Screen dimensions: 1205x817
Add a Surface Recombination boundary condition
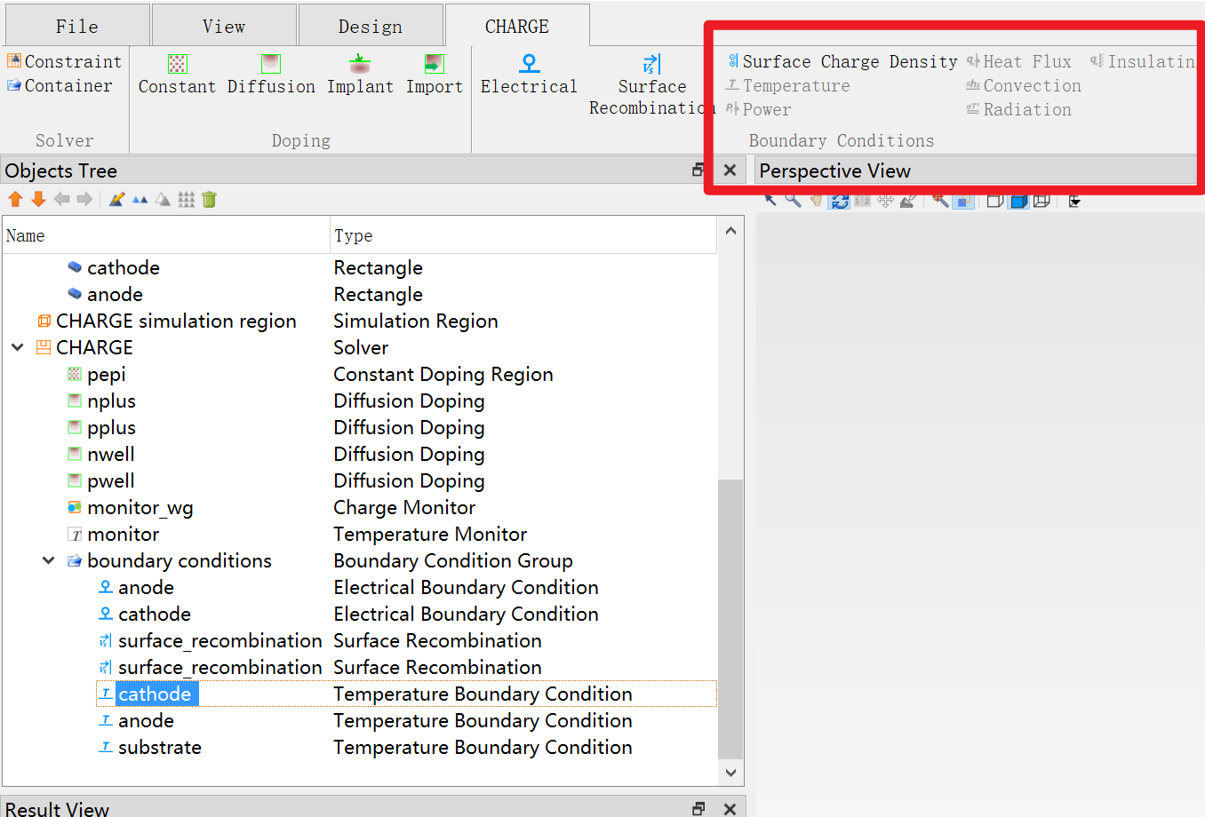click(651, 85)
